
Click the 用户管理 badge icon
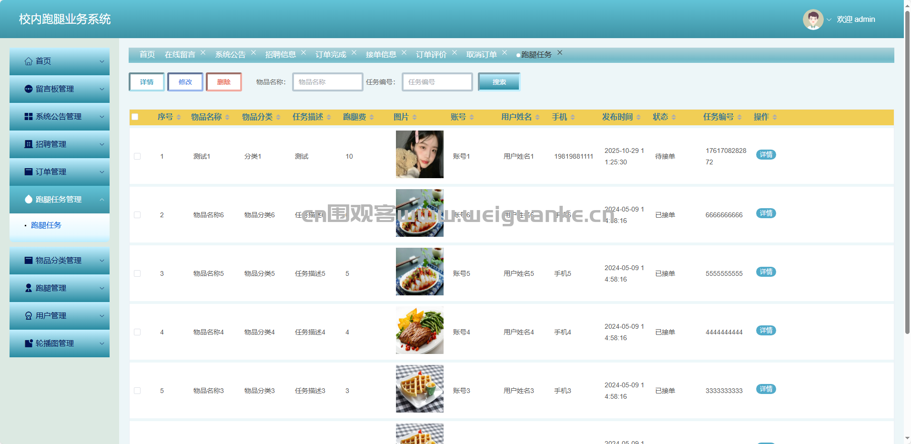pos(29,316)
